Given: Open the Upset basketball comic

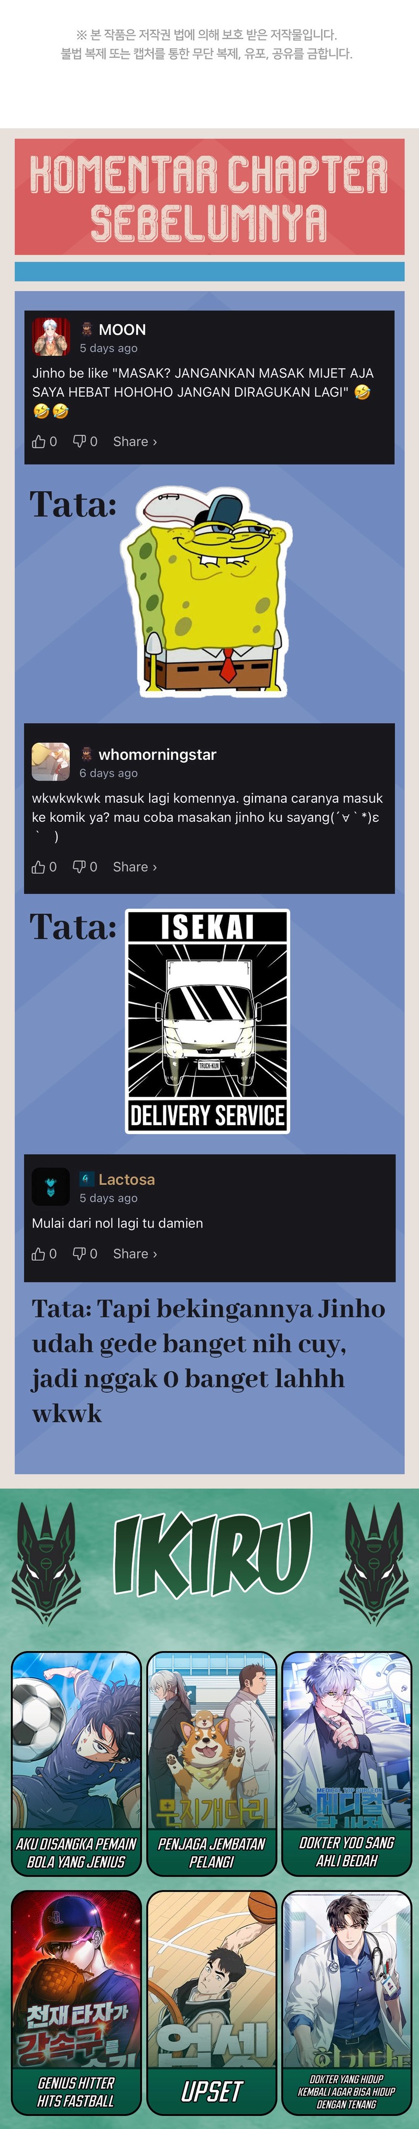Looking at the screenshot, I should [x=211, y=2001].
